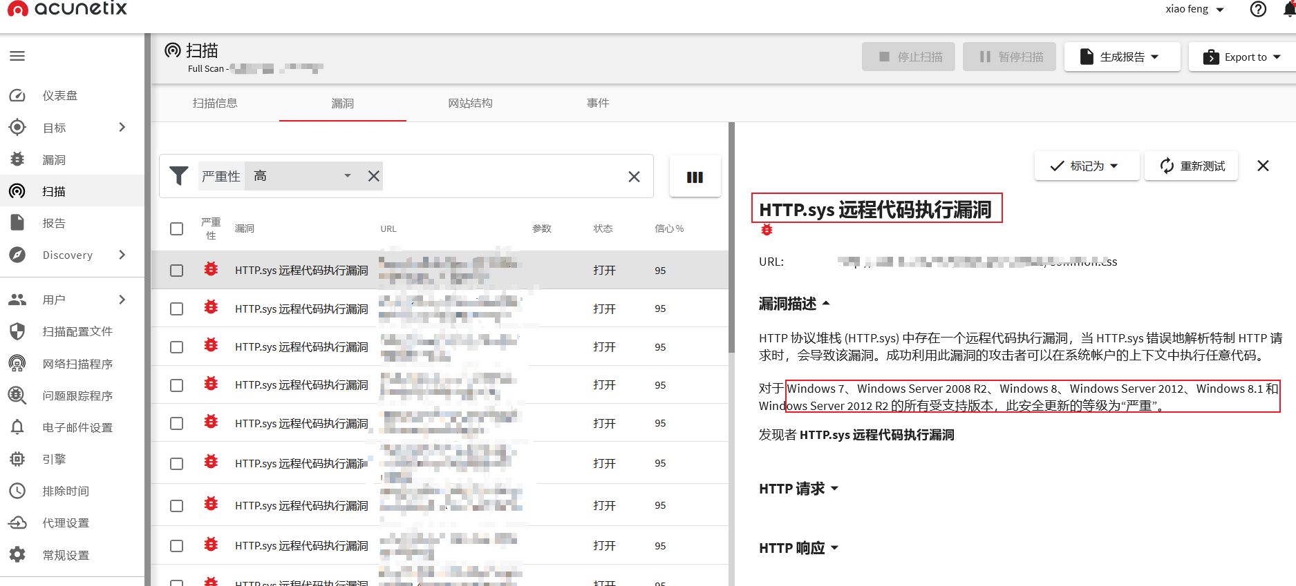Image resolution: width=1296 pixels, height=586 pixels.
Task: Check the fourth HTTP.sys row checkbox
Action: 177,385
